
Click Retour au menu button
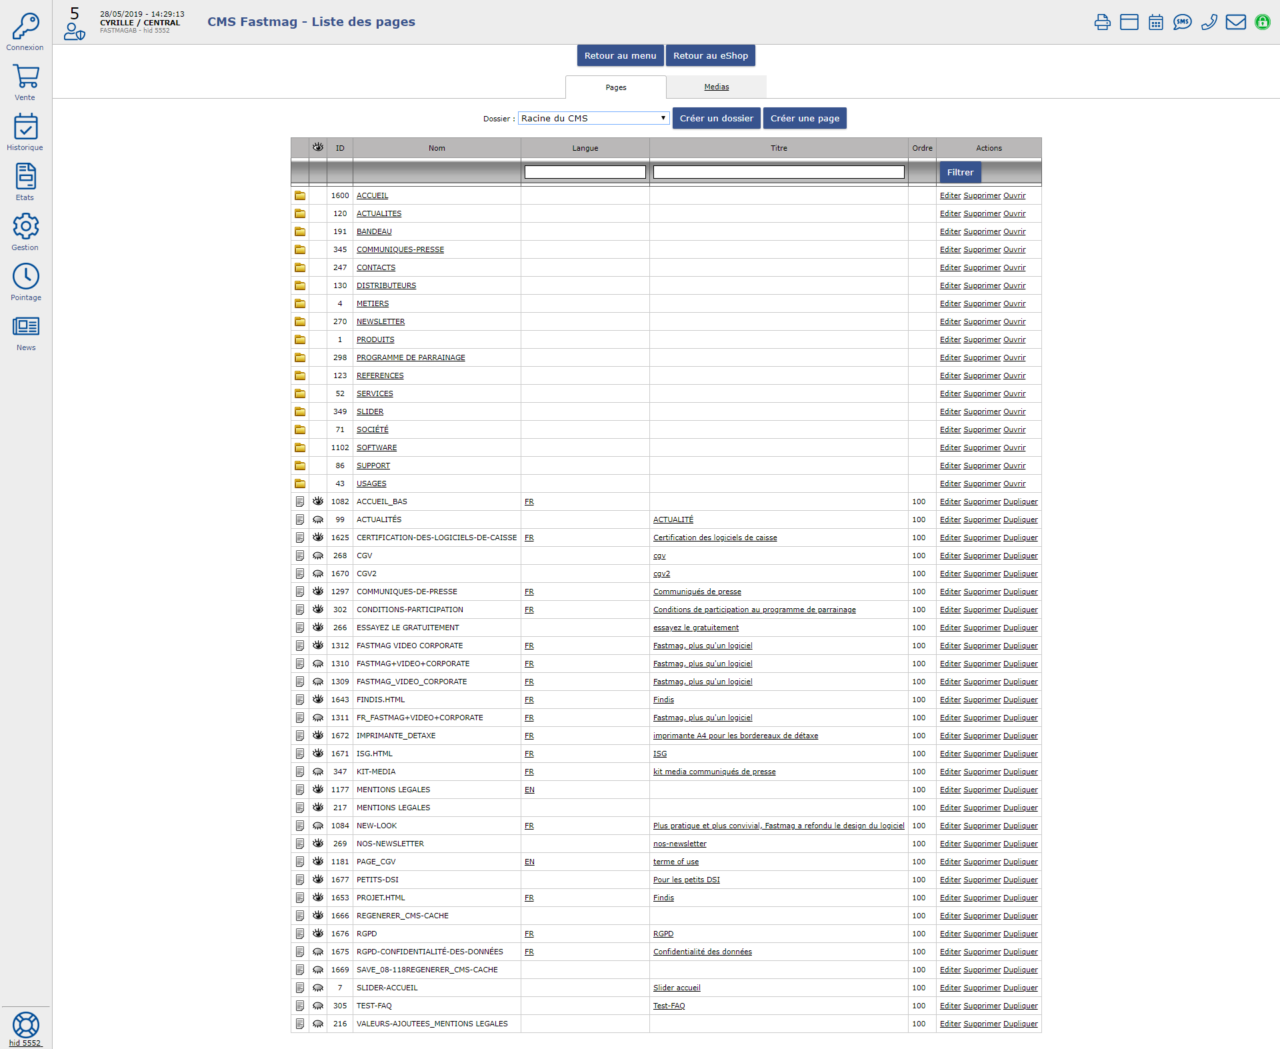[620, 55]
